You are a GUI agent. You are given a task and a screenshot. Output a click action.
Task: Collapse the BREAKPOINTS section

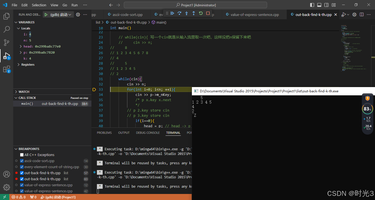click(16, 149)
